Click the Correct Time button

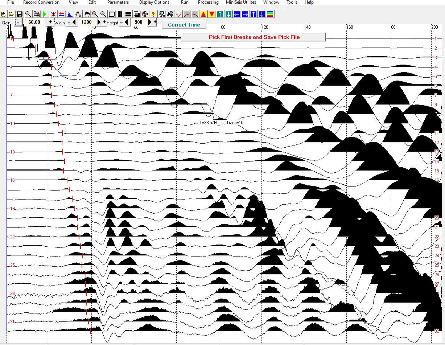(184, 25)
